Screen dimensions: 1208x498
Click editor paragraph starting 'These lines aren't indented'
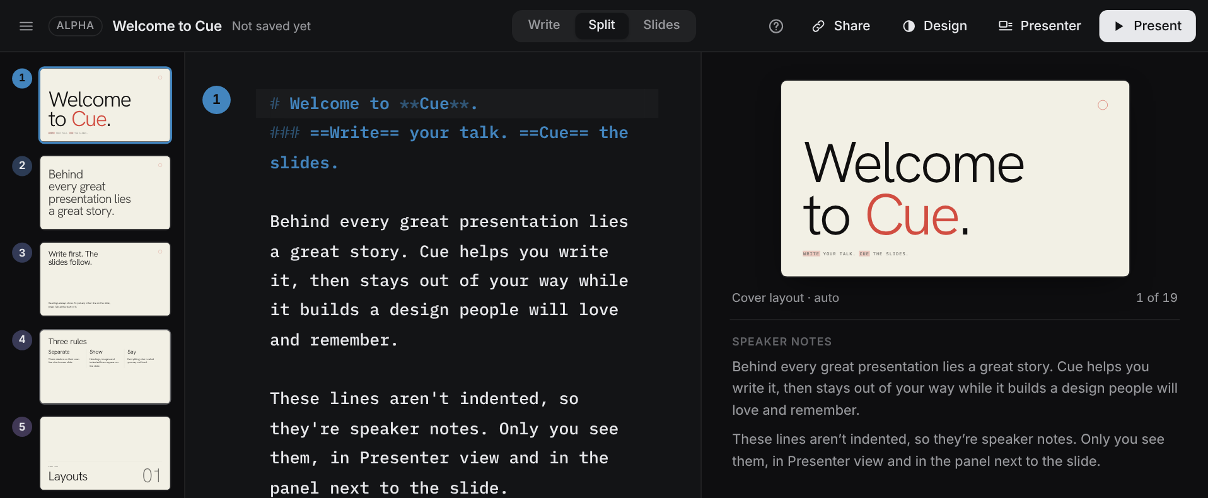[x=444, y=443]
